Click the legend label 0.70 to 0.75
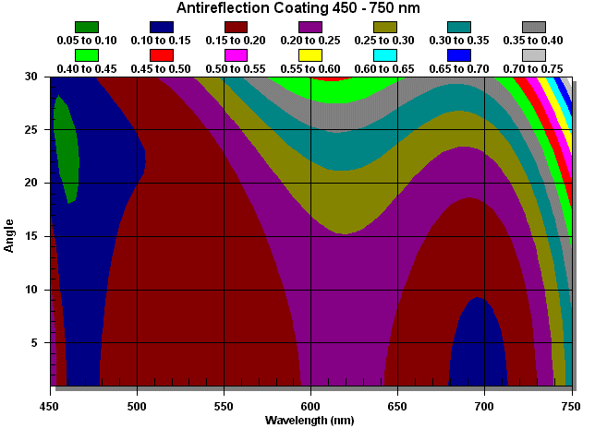Screen dimensions: 595x428 (533, 69)
